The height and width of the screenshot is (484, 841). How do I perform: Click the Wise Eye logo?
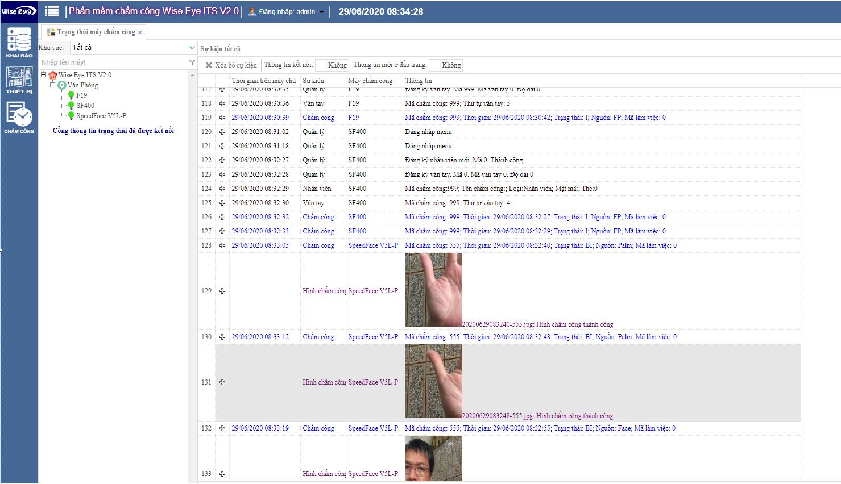(x=18, y=11)
